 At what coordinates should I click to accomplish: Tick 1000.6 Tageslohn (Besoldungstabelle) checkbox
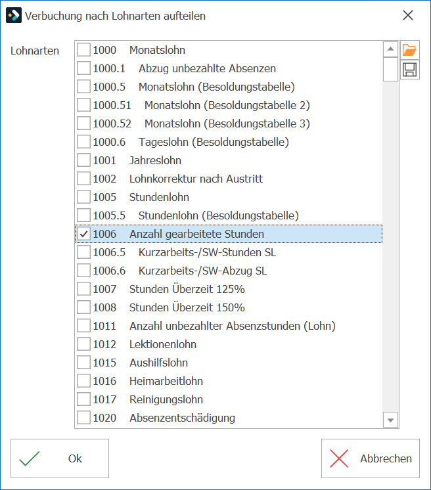point(83,142)
